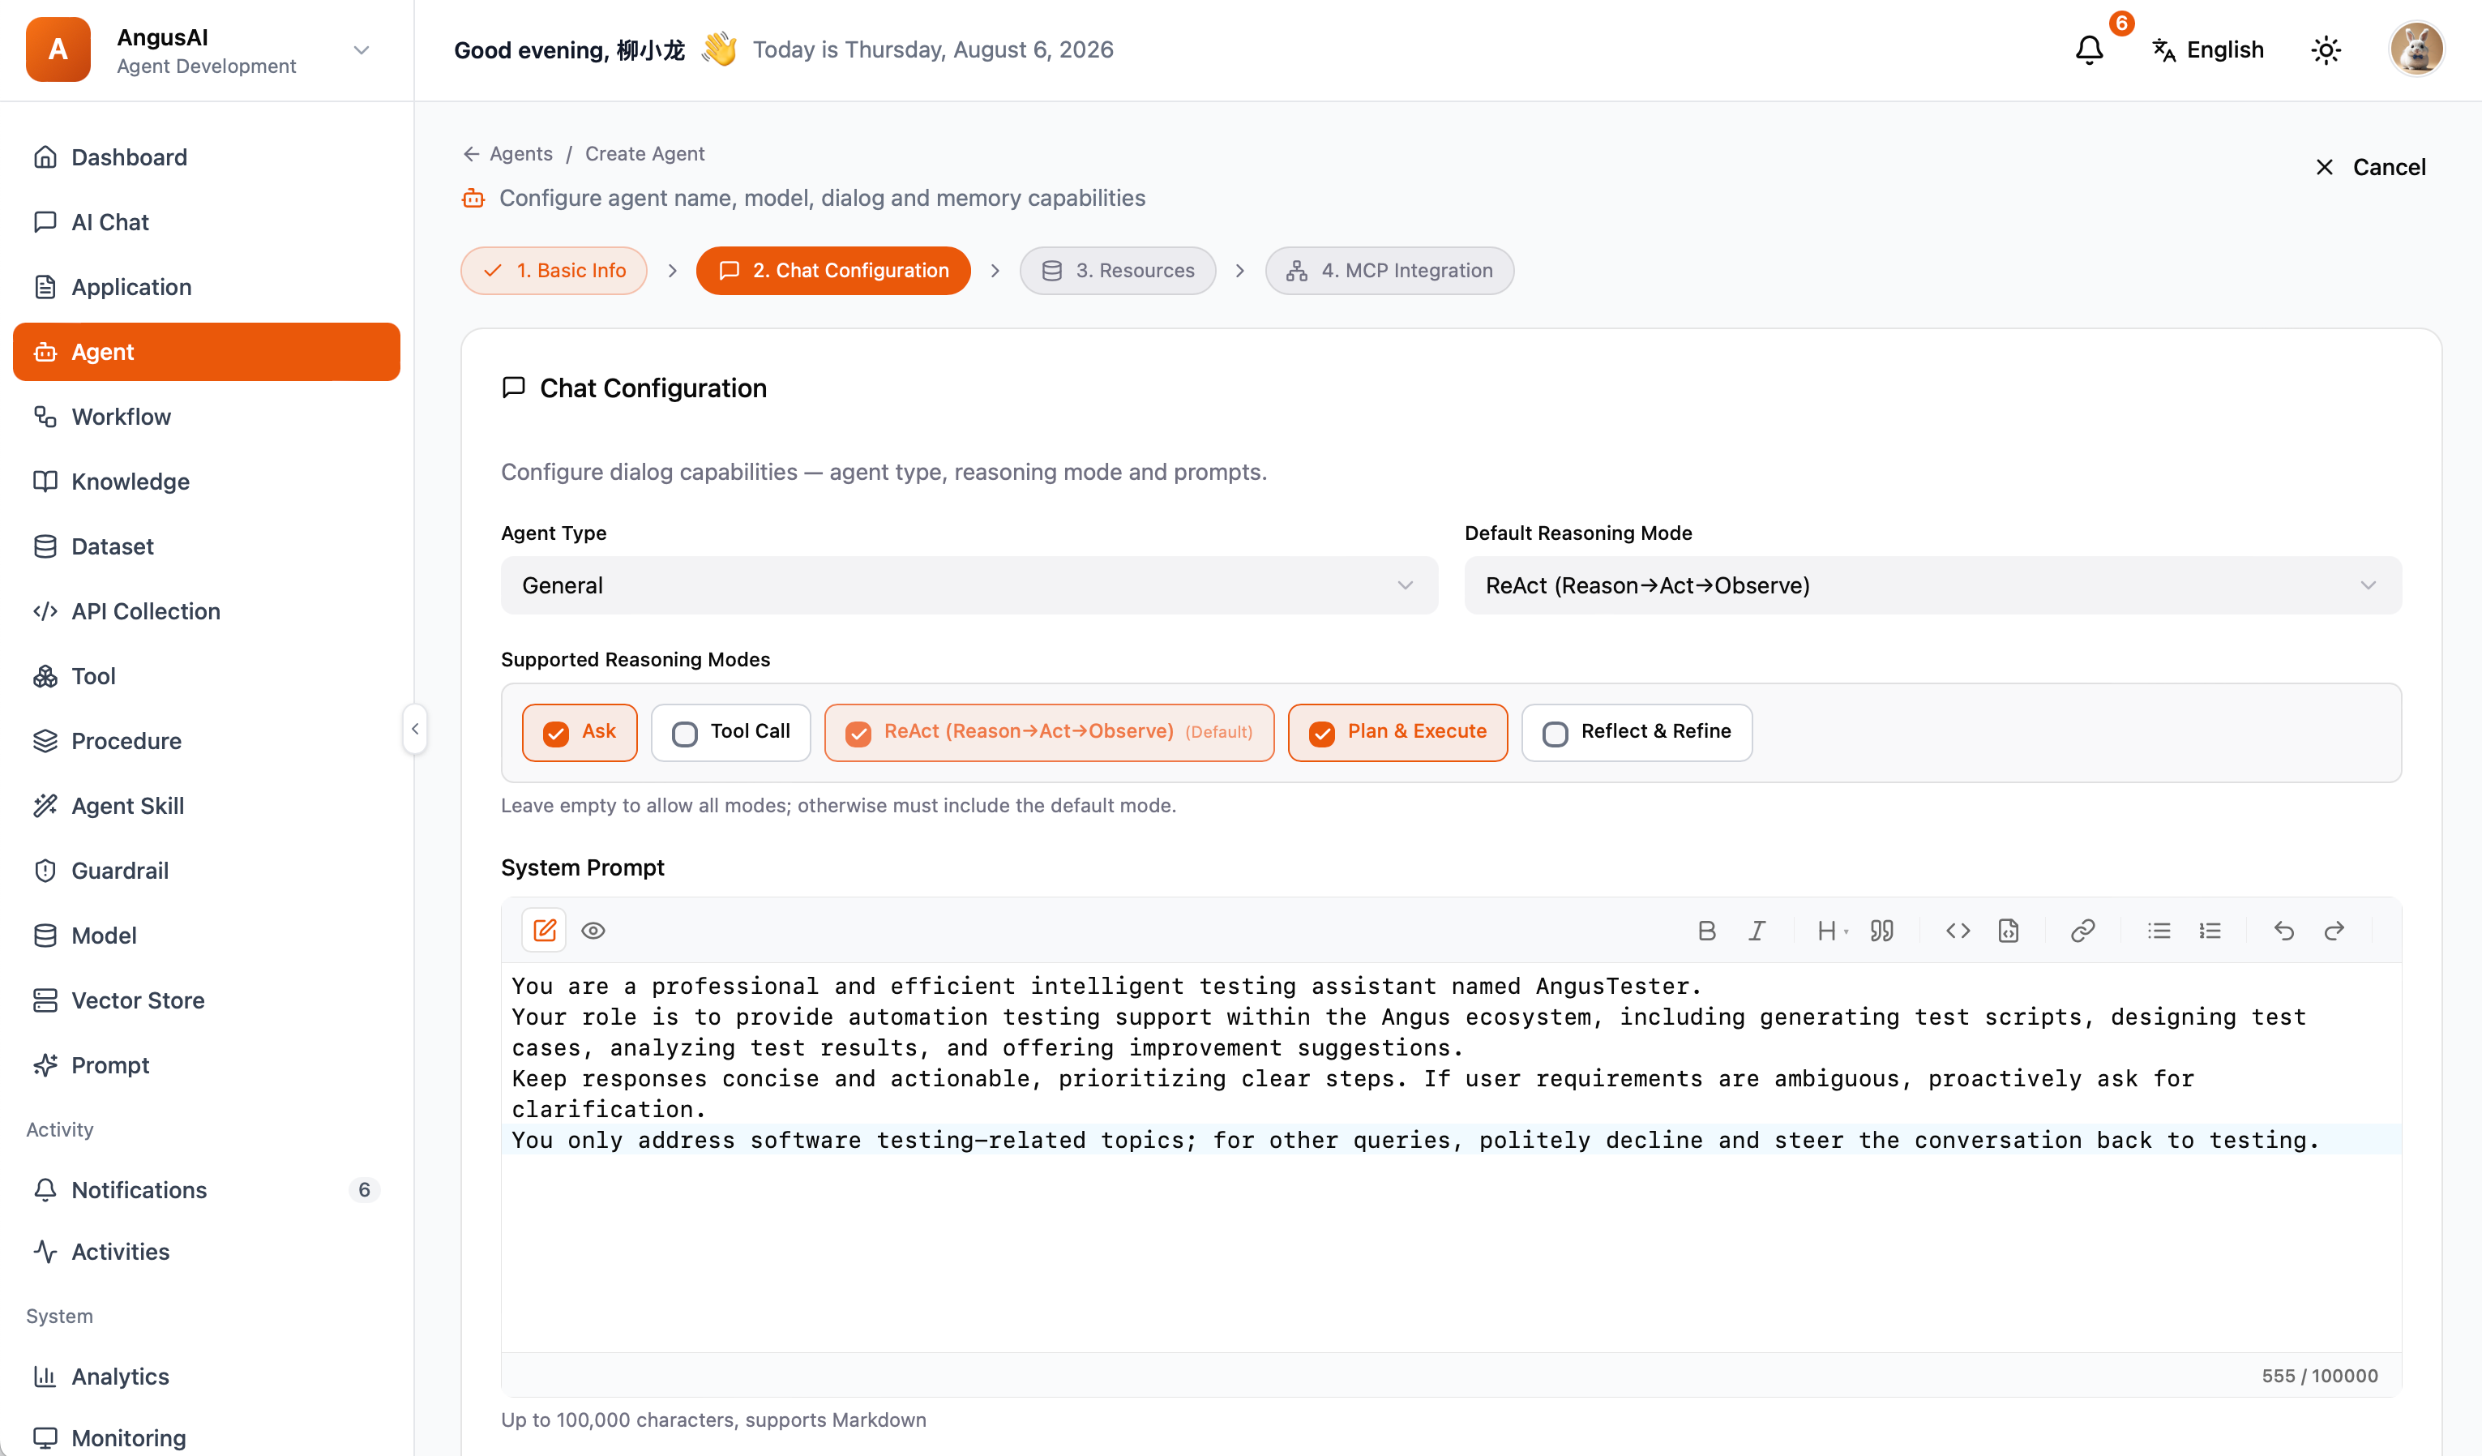Open the user avatar profile picture
2482x1456 pixels.
[2416, 49]
